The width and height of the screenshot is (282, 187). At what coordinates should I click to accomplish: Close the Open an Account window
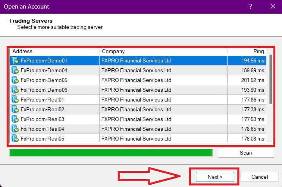[x=273, y=7]
